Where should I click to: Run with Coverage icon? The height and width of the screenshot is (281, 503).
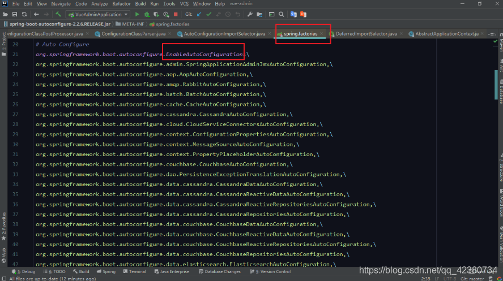156,14
